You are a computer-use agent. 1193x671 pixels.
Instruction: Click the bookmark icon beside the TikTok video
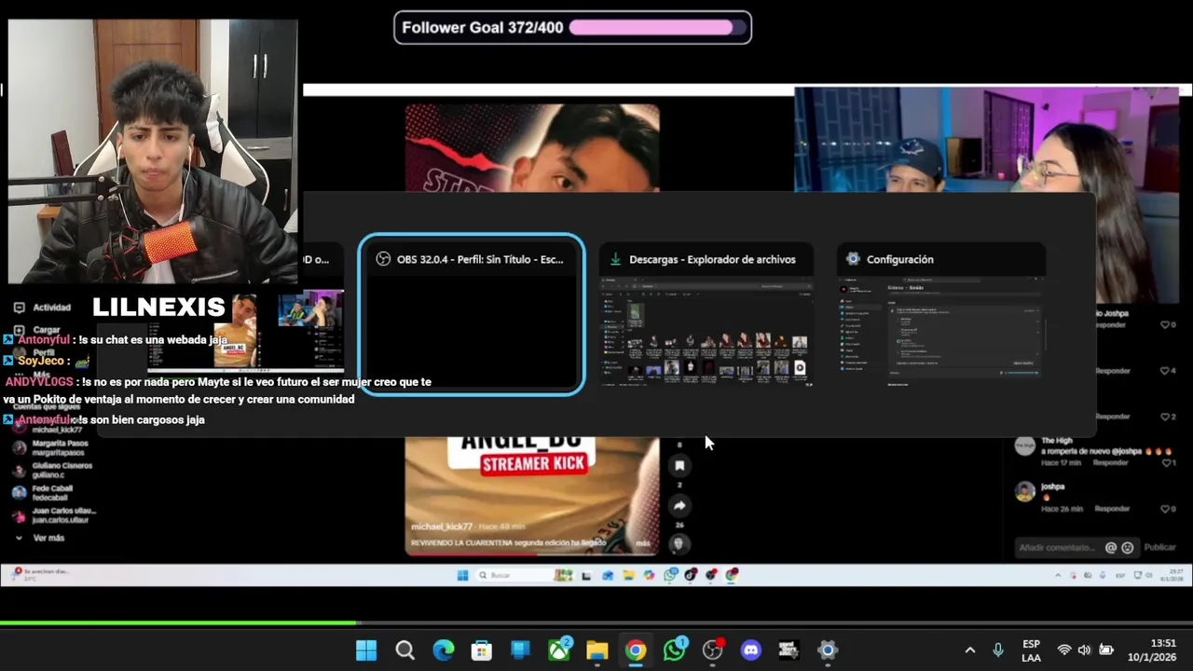pyautogui.click(x=679, y=466)
